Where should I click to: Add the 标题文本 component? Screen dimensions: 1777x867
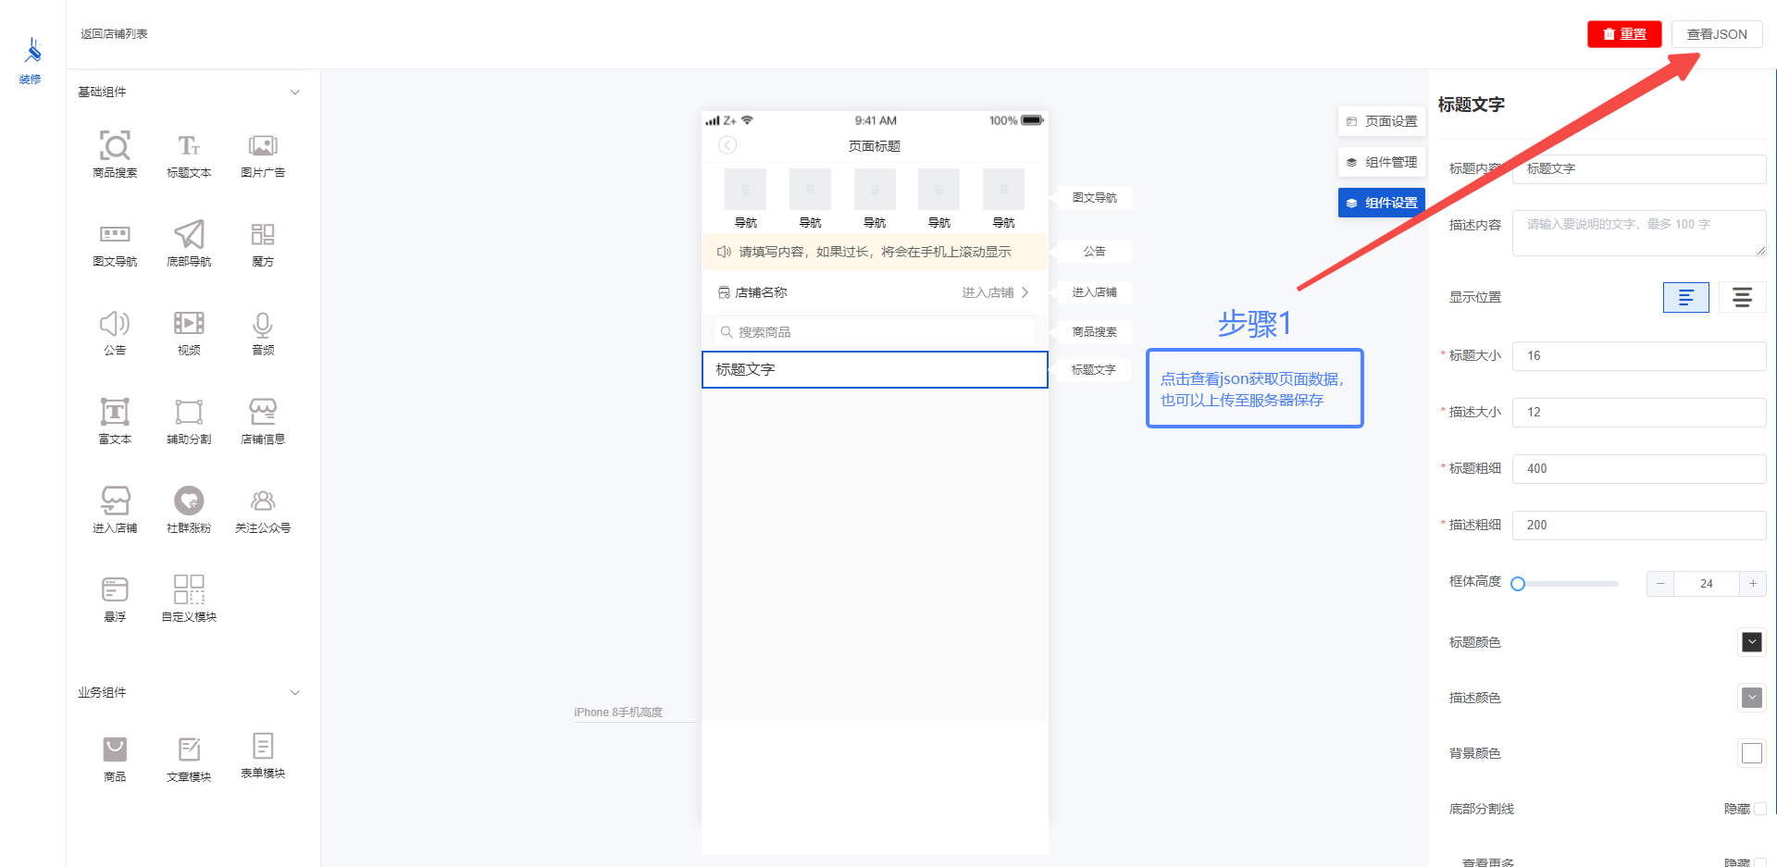tap(189, 154)
